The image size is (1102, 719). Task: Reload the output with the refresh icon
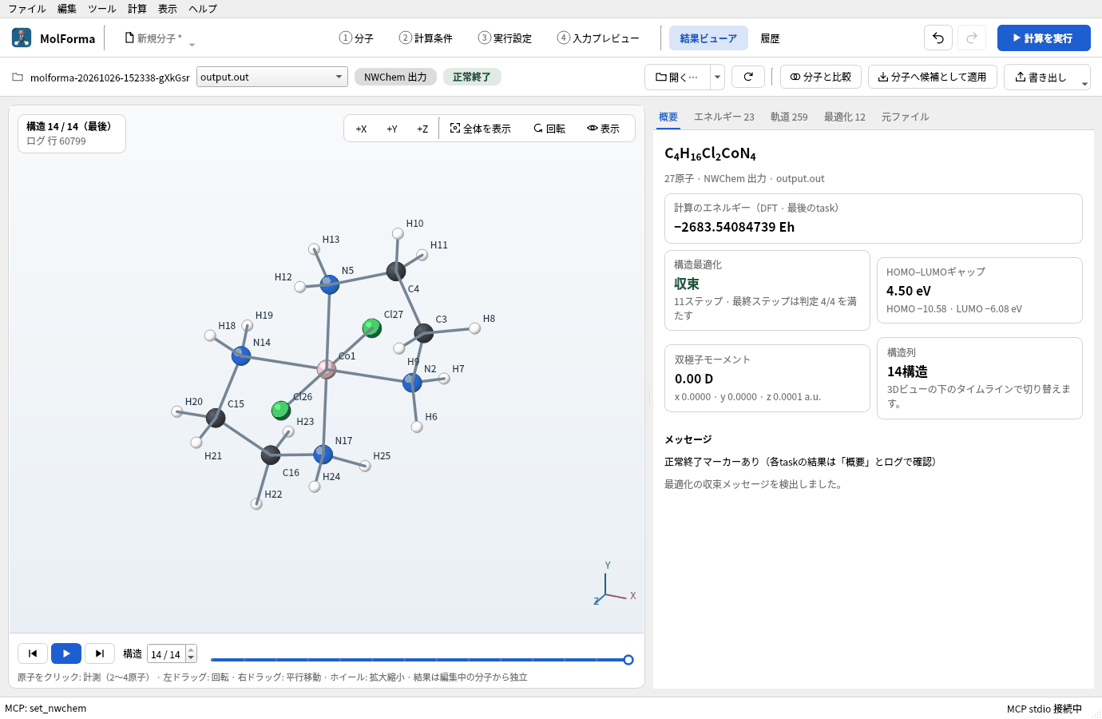tap(748, 77)
